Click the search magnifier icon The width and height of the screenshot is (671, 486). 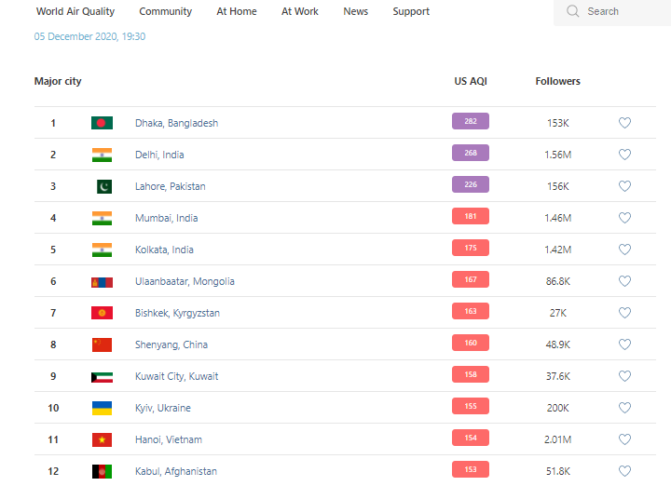click(x=572, y=11)
